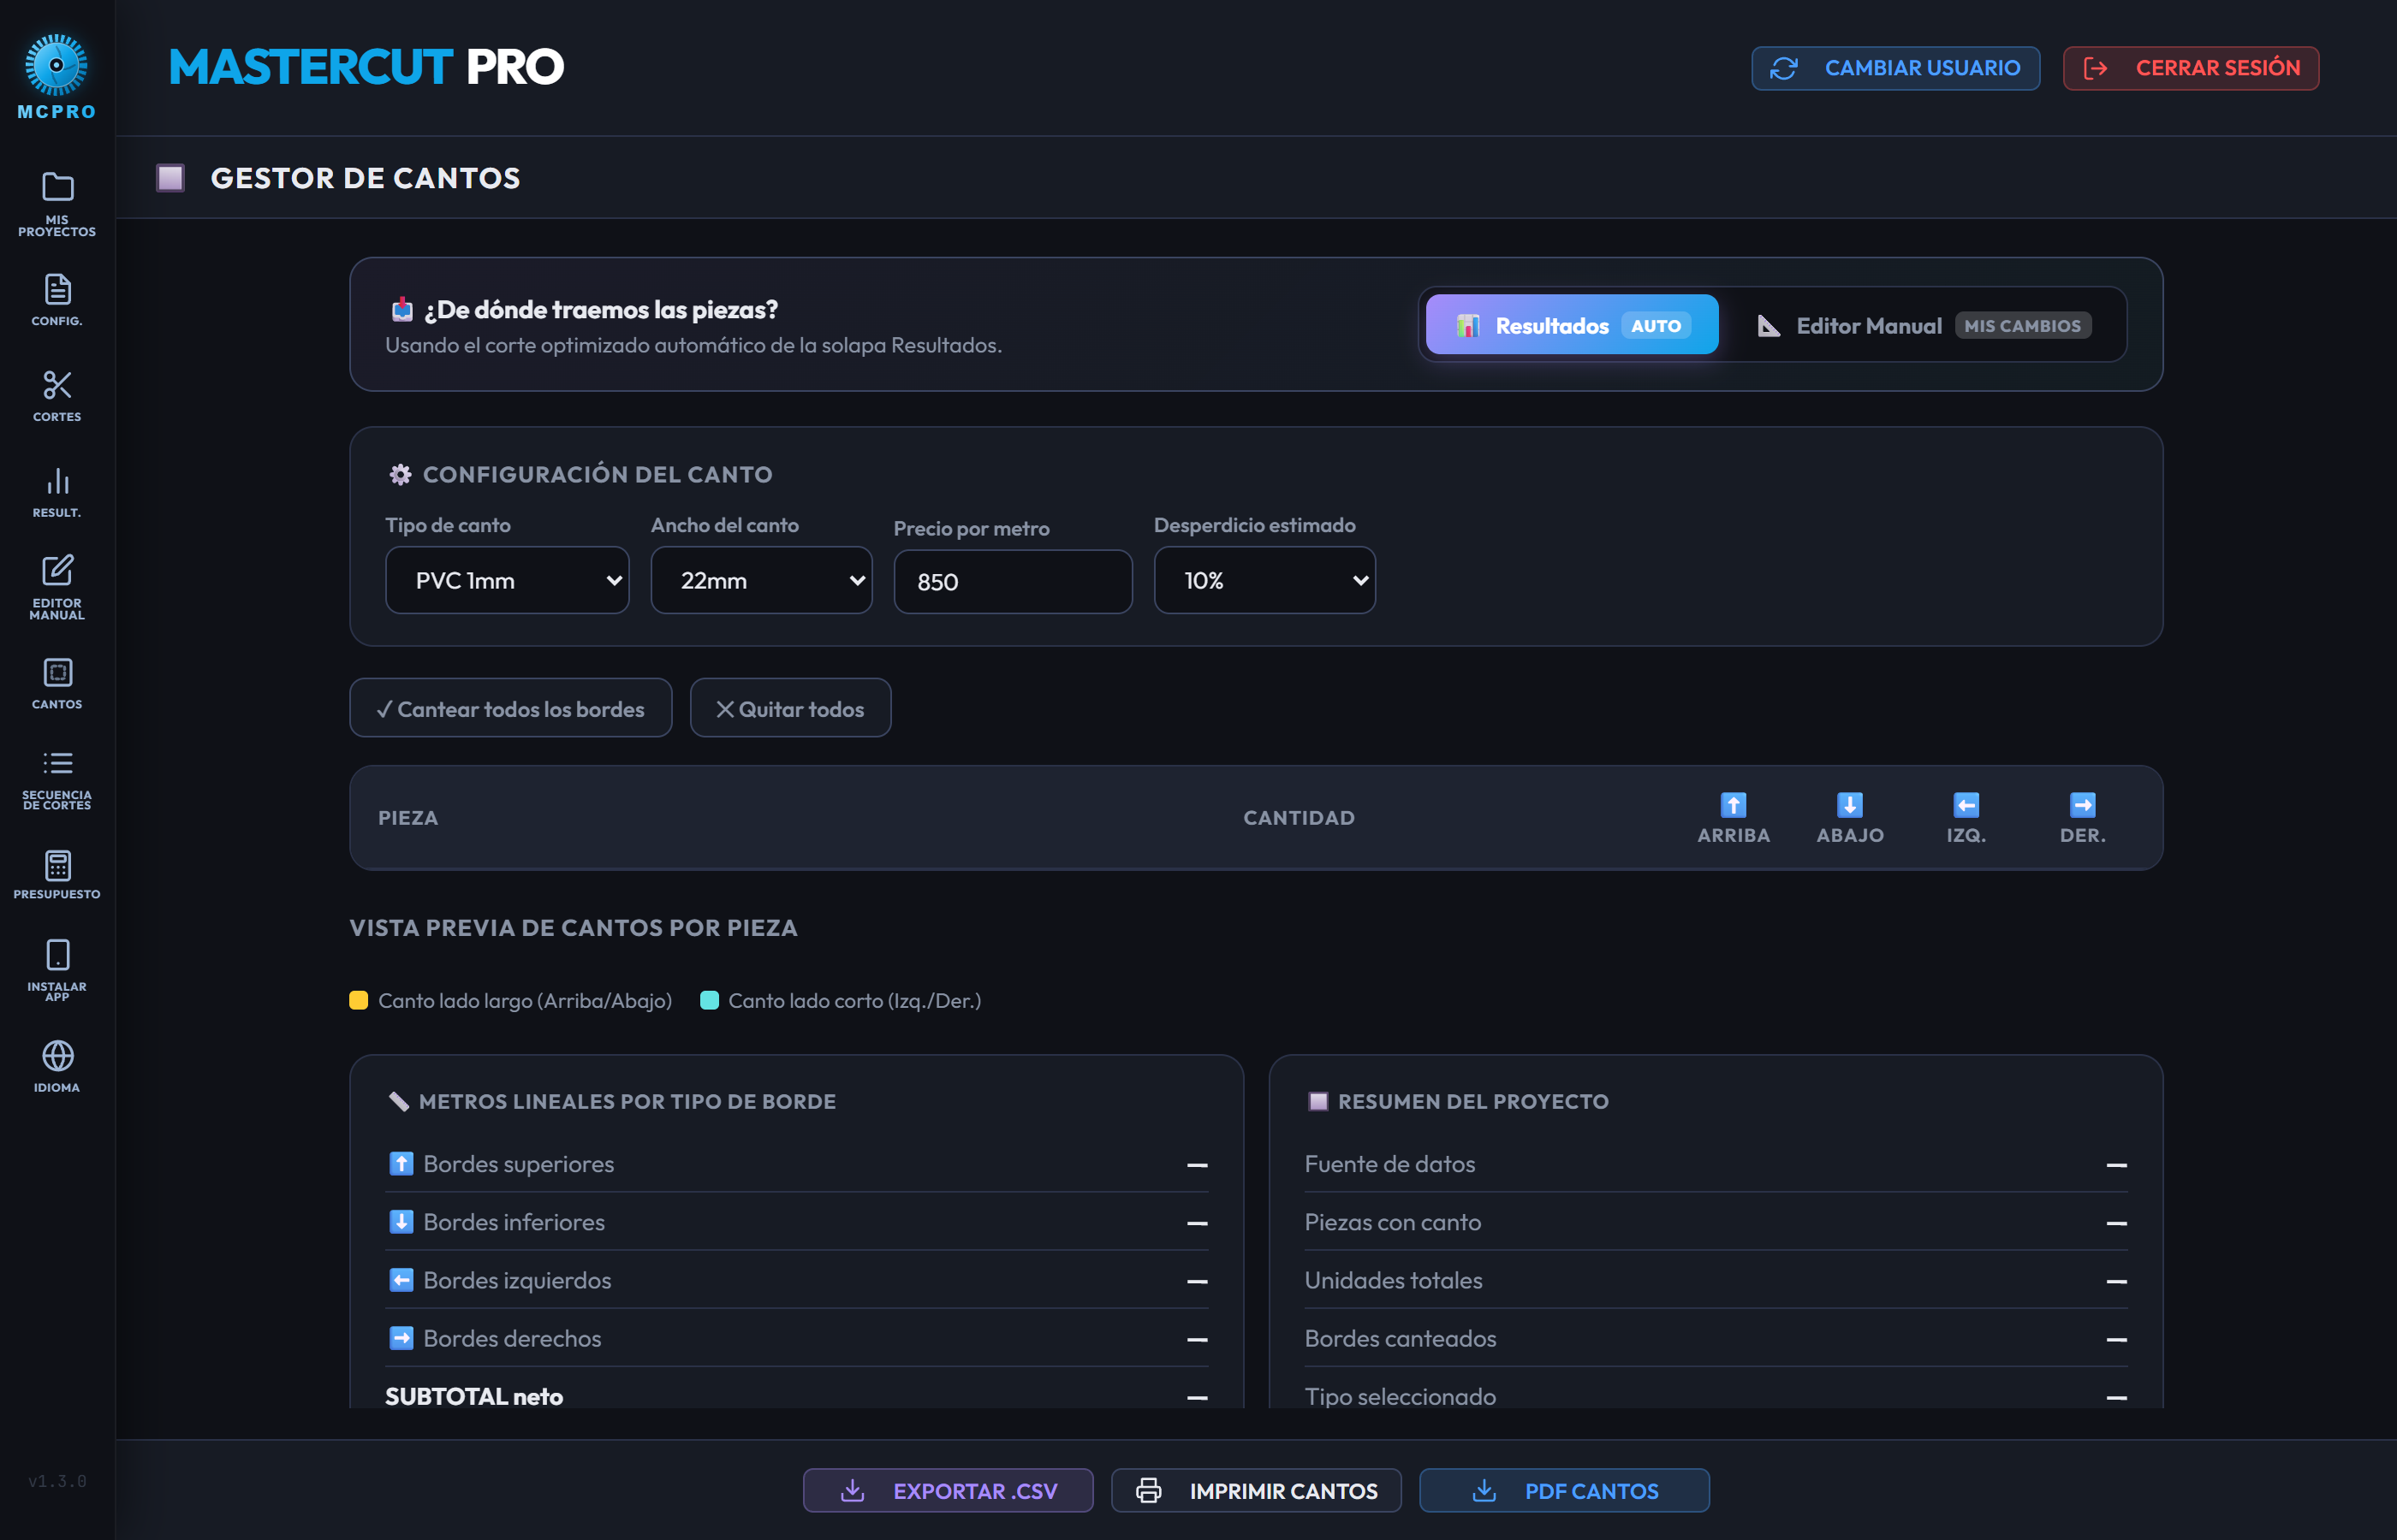This screenshot has height=1540, width=2397.
Task: Click the Bordes derechos right-arrow icon
Action: [401, 1337]
